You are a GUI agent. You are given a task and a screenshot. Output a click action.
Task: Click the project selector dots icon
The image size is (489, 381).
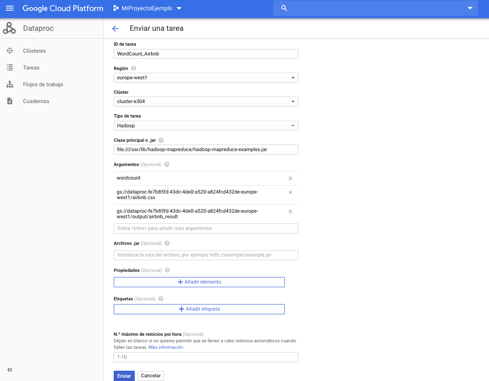[116, 8]
